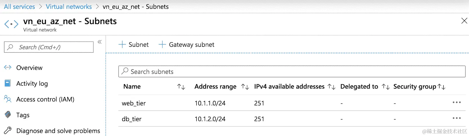The height and width of the screenshot is (136, 469).
Task: Add a new Subnet
Action: coord(133,45)
